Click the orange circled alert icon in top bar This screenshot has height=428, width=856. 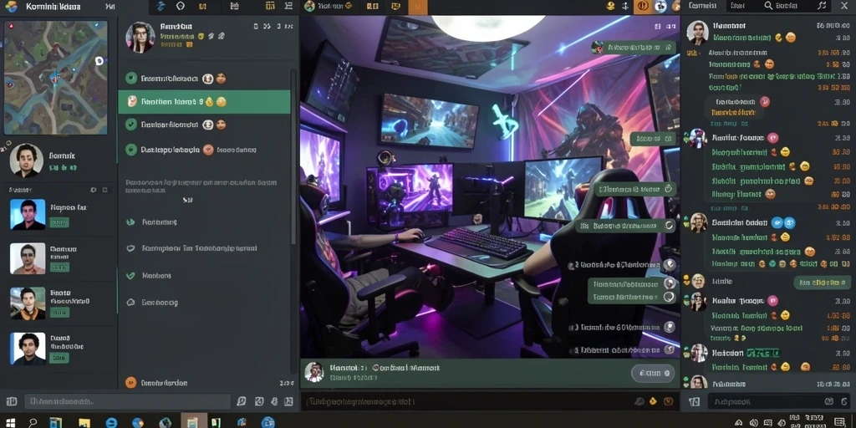coord(643,6)
